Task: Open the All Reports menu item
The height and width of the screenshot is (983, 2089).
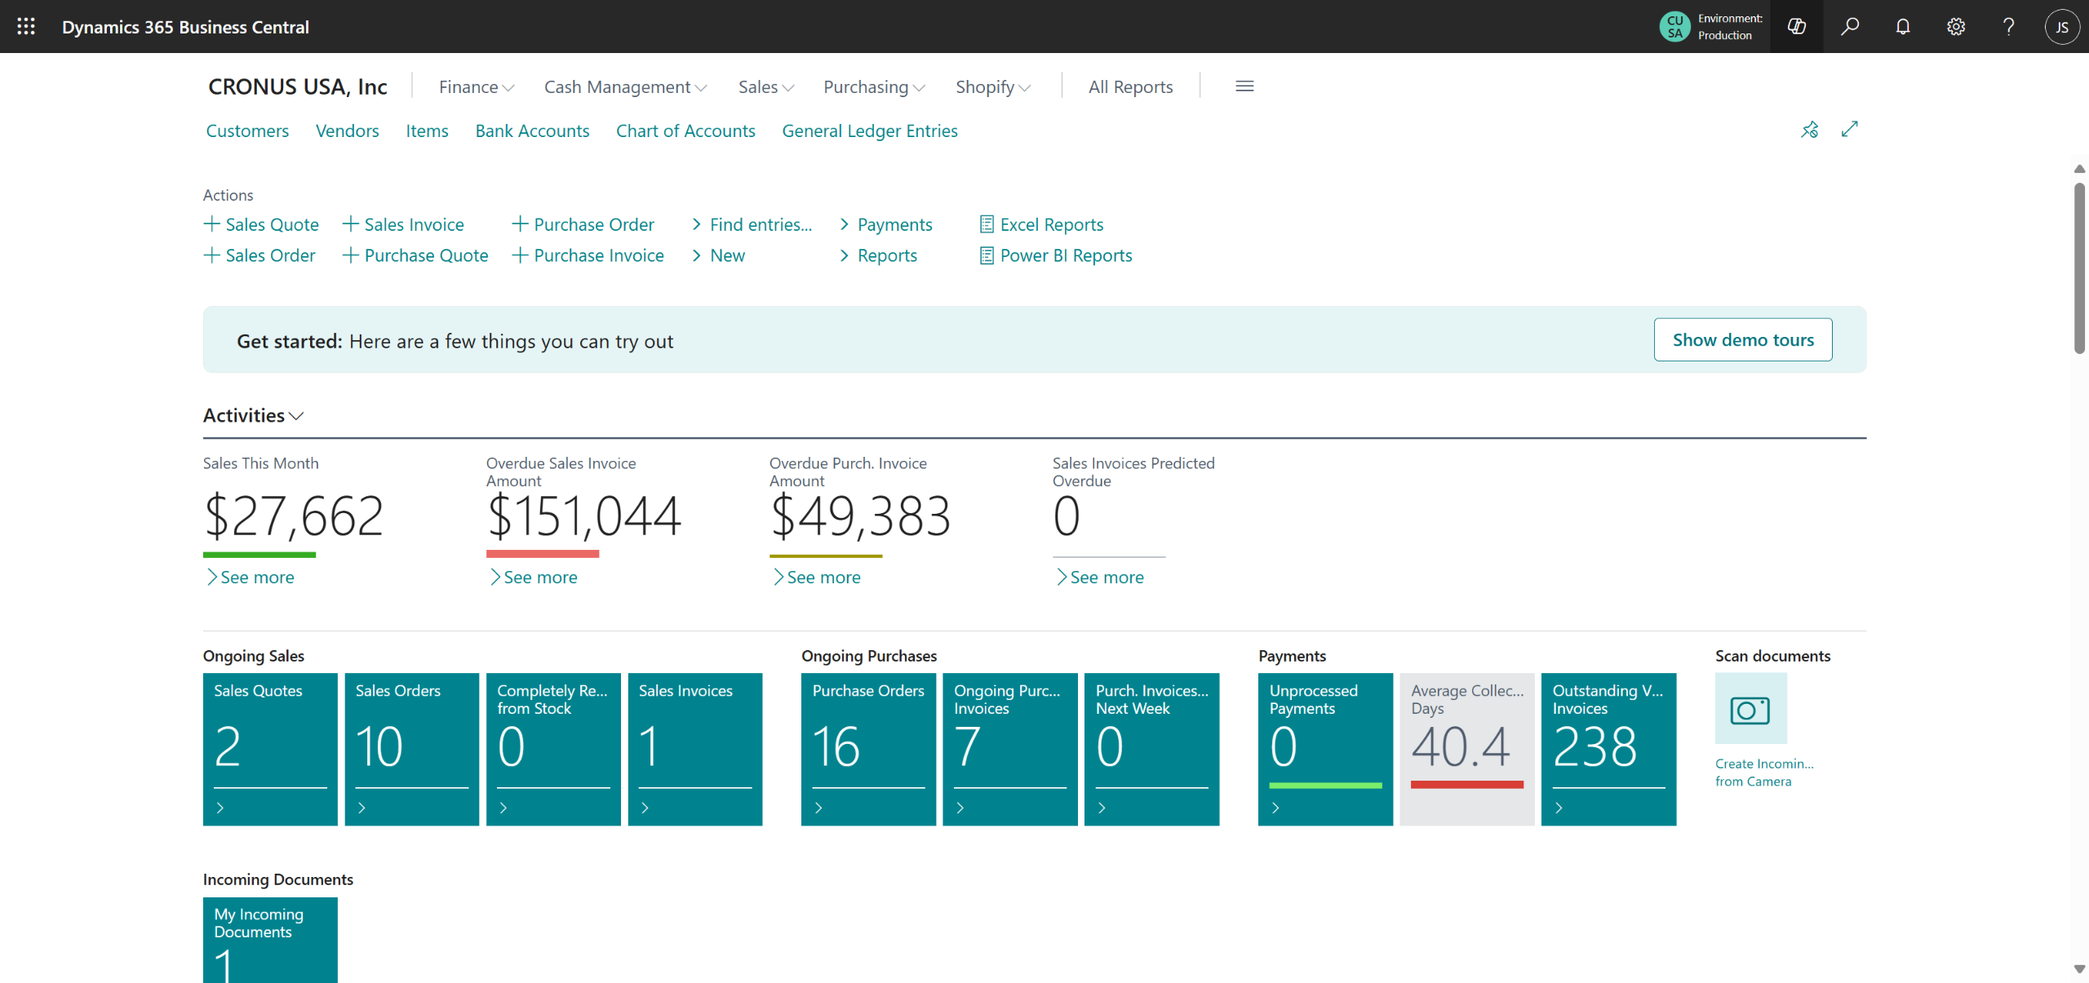Action: click(x=1130, y=87)
